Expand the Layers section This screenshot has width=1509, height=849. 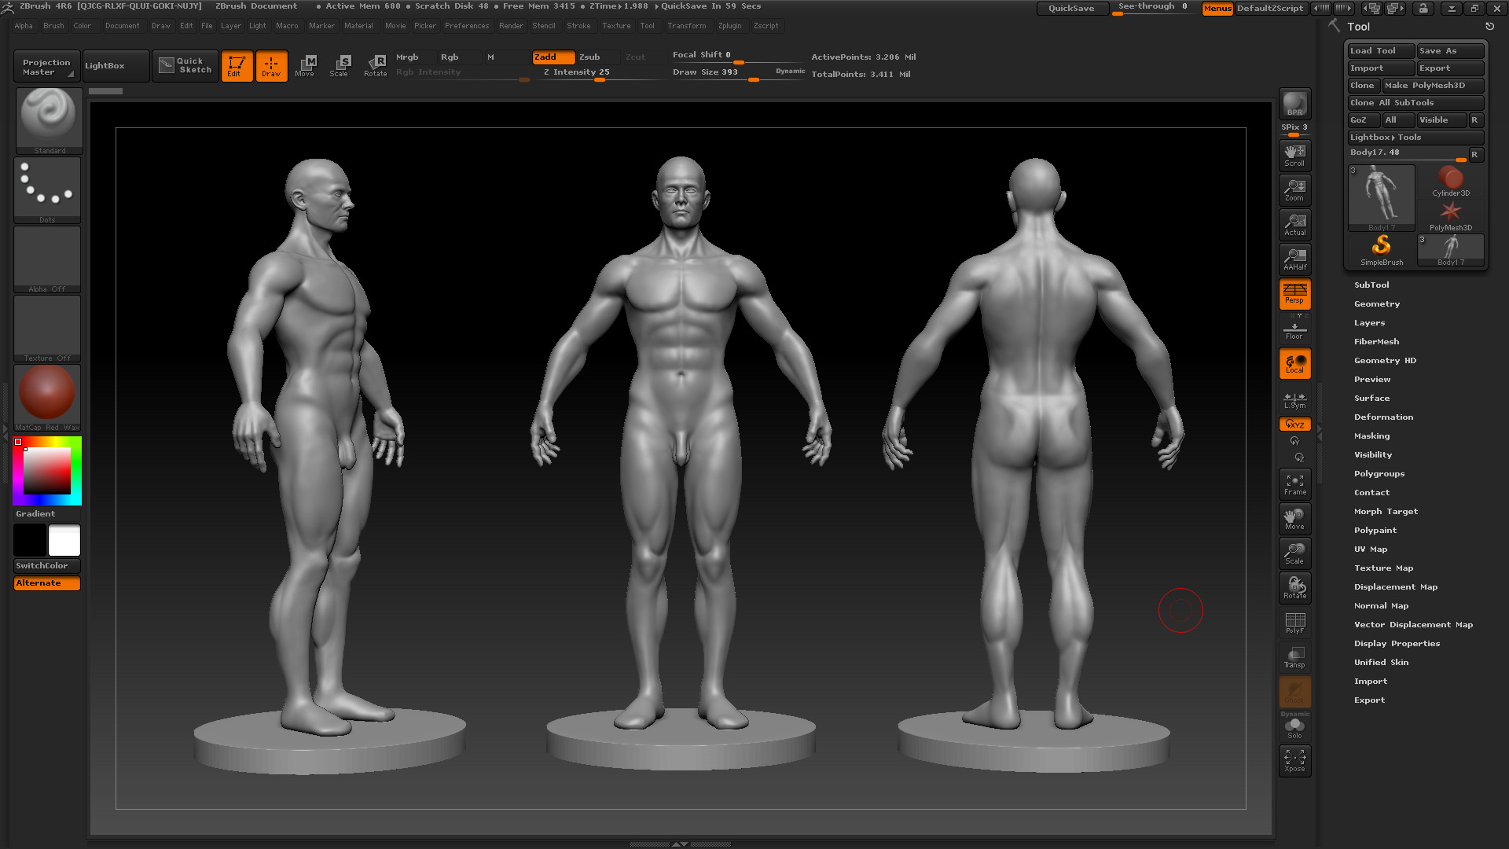(1369, 323)
